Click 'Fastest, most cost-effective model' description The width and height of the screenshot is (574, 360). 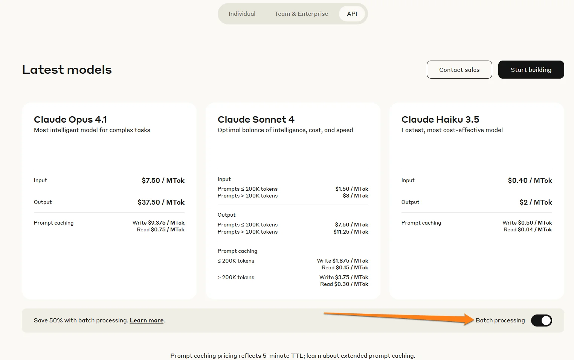[x=452, y=130]
